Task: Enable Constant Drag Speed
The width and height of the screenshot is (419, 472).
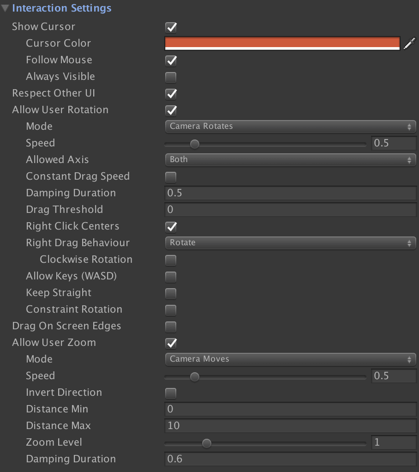Action: coord(171,177)
